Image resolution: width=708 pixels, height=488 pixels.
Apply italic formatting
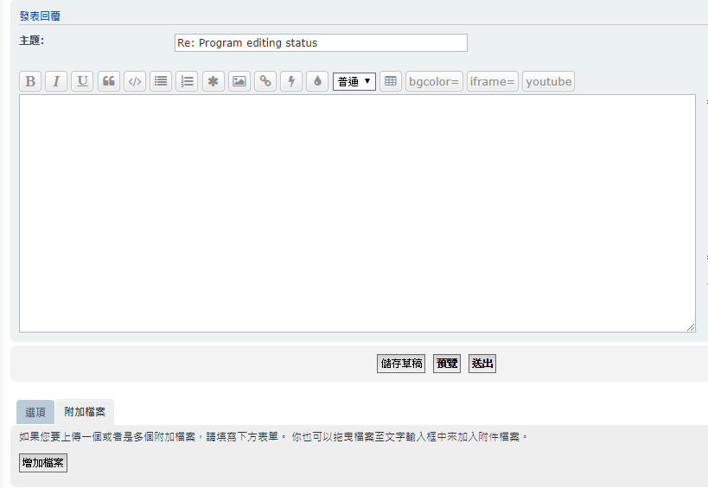56,81
